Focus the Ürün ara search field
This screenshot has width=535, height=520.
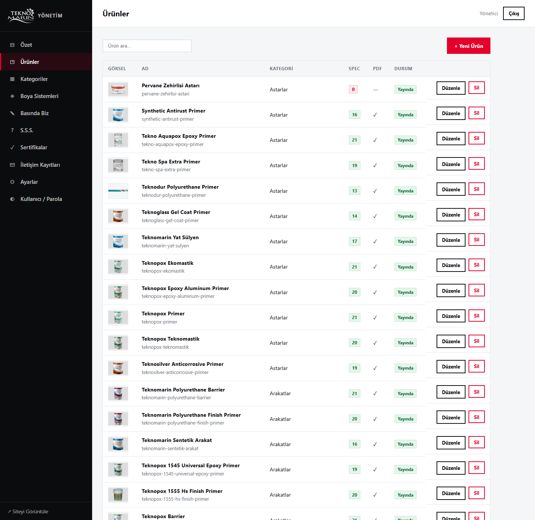147,46
